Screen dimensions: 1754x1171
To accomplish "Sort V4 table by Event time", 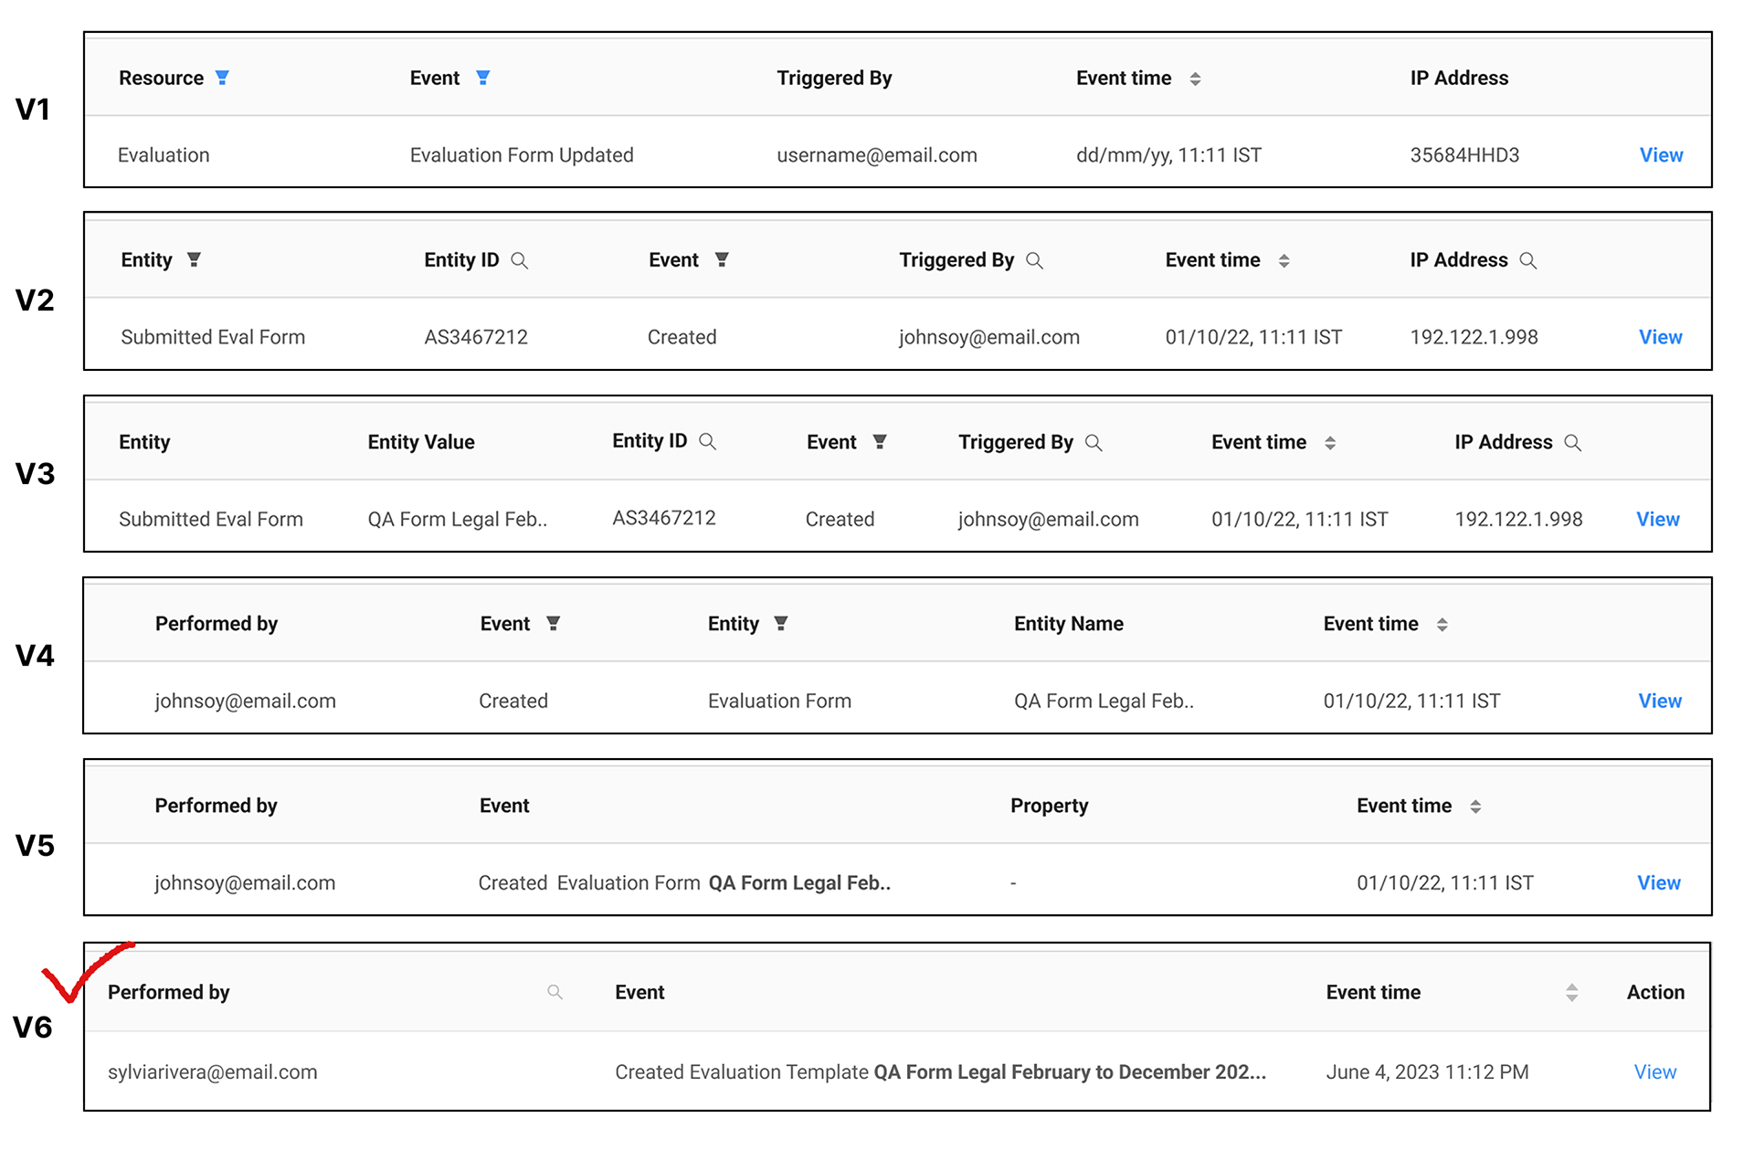I will click(1442, 625).
